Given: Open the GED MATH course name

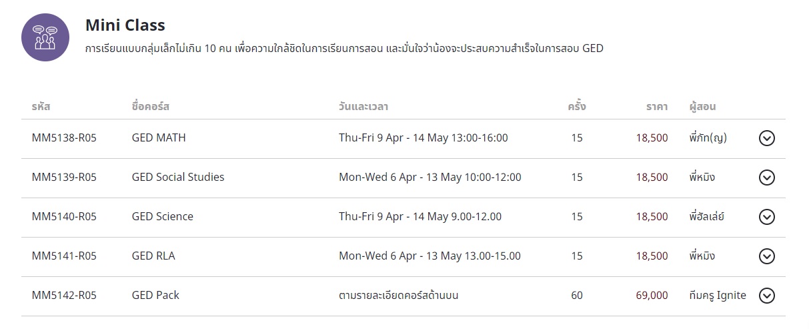Looking at the screenshot, I should (159, 138).
